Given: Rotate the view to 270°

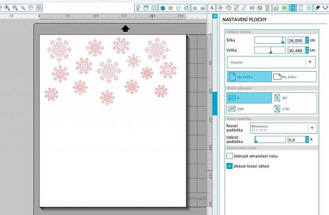Looking at the screenshot, I should (294, 108).
